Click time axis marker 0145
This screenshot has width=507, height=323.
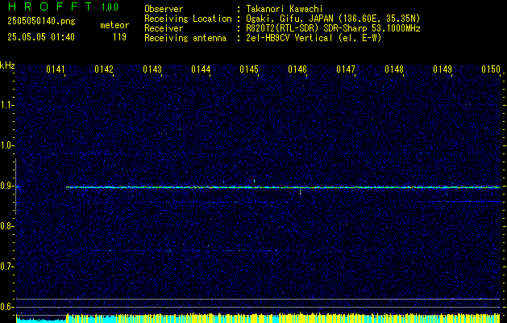coord(249,69)
